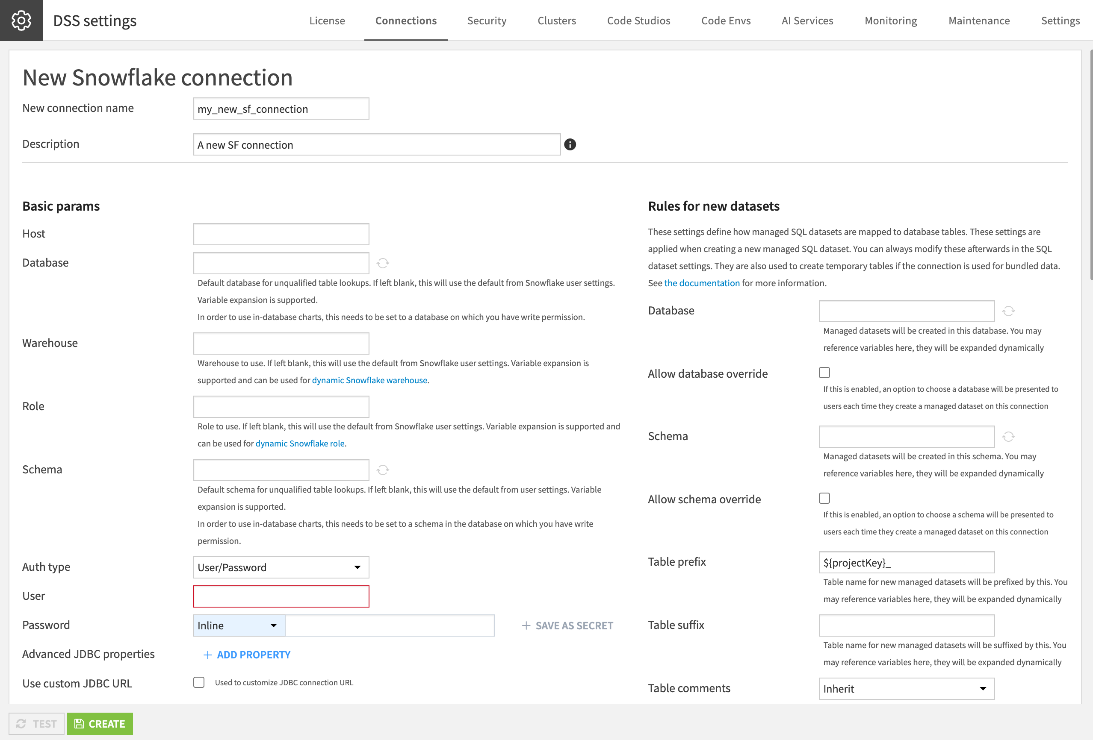Open the Maintenance tab
The image size is (1093, 740).
(979, 21)
